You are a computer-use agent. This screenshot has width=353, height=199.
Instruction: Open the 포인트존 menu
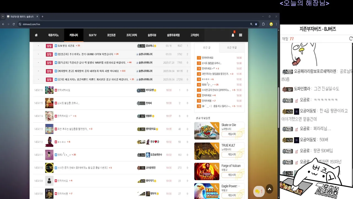pyautogui.click(x=111, y=35)
